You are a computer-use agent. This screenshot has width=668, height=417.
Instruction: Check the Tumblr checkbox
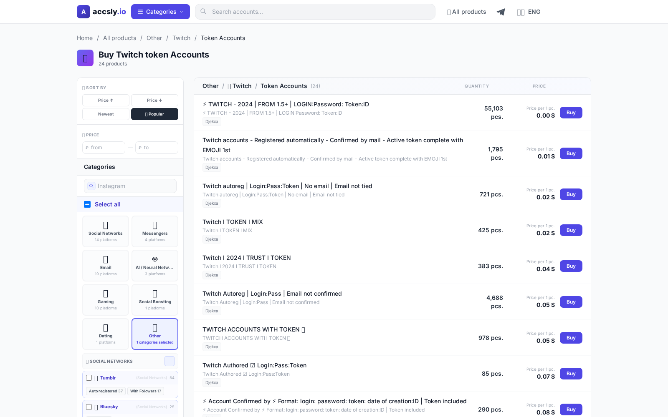[x=89, y=378]
